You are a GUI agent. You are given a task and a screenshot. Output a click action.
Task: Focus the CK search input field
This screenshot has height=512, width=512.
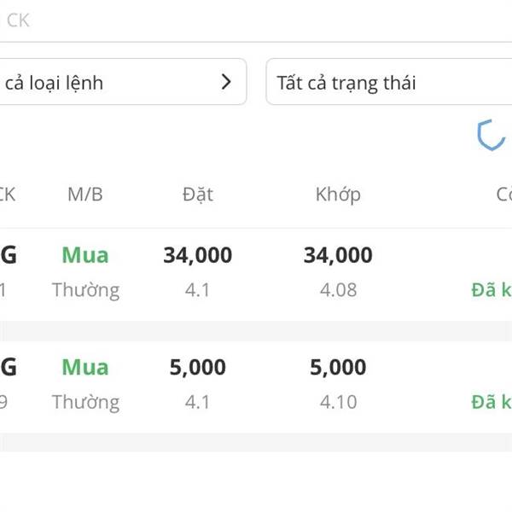pyautogui.click(x=256, y=20)
